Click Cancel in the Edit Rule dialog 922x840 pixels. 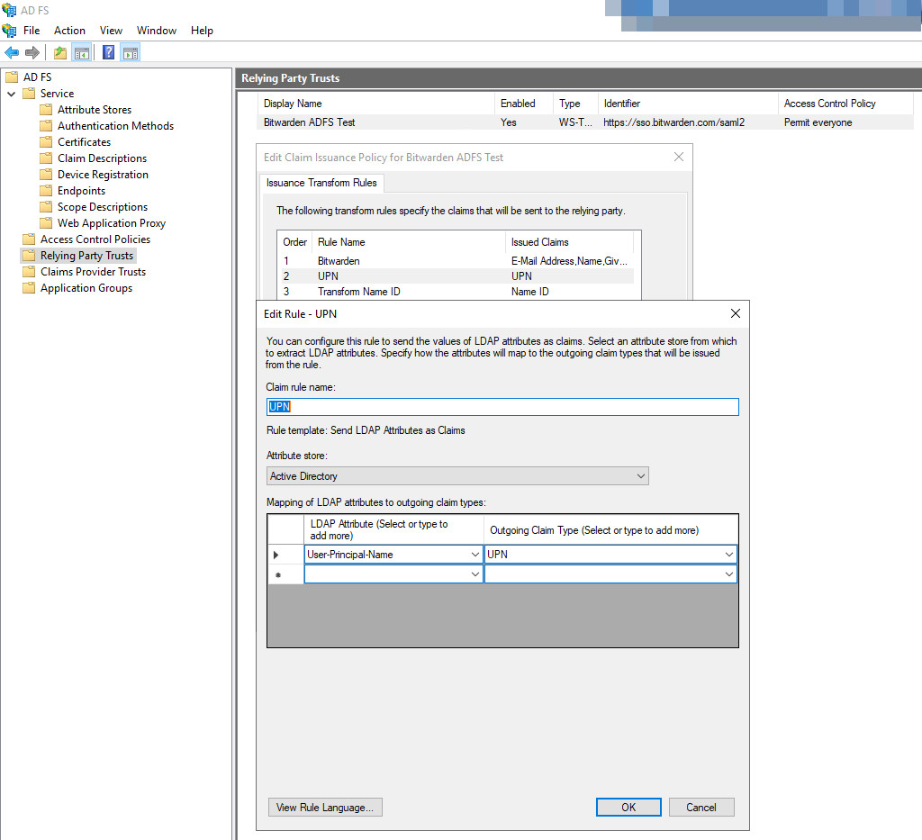(x=701, y=808)
